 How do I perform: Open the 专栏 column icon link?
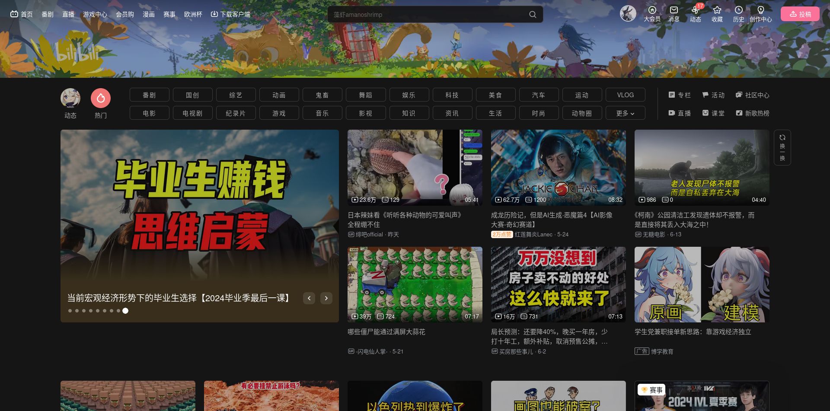coord(680,95)
